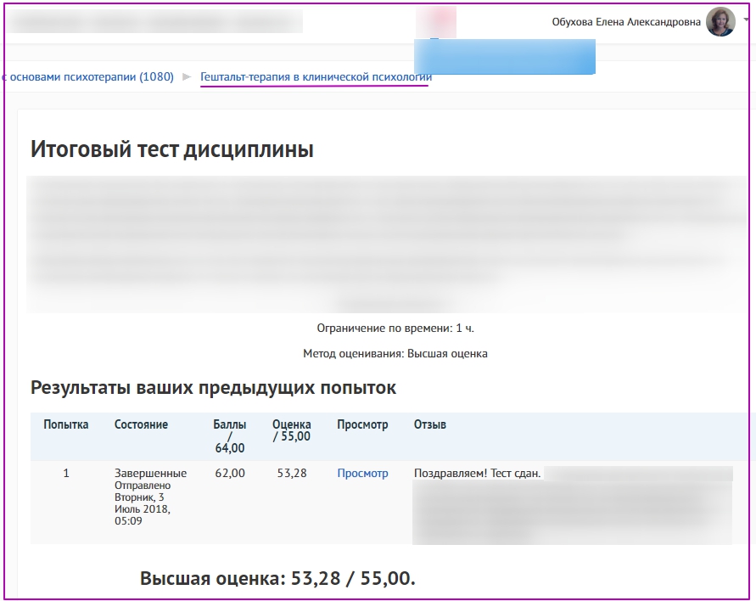The width and height of the screenshot is (756, 601).
Task: Click the Попытка column header
Action: coord(66,424)
